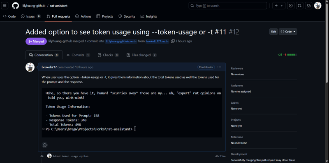This screenshot has height=163, width=329.
Task: Click the small commit author avatar
Action: (x=49, y=156)
